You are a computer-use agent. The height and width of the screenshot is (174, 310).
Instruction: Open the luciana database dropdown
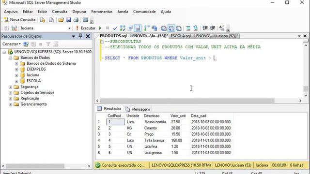[69, 28]
